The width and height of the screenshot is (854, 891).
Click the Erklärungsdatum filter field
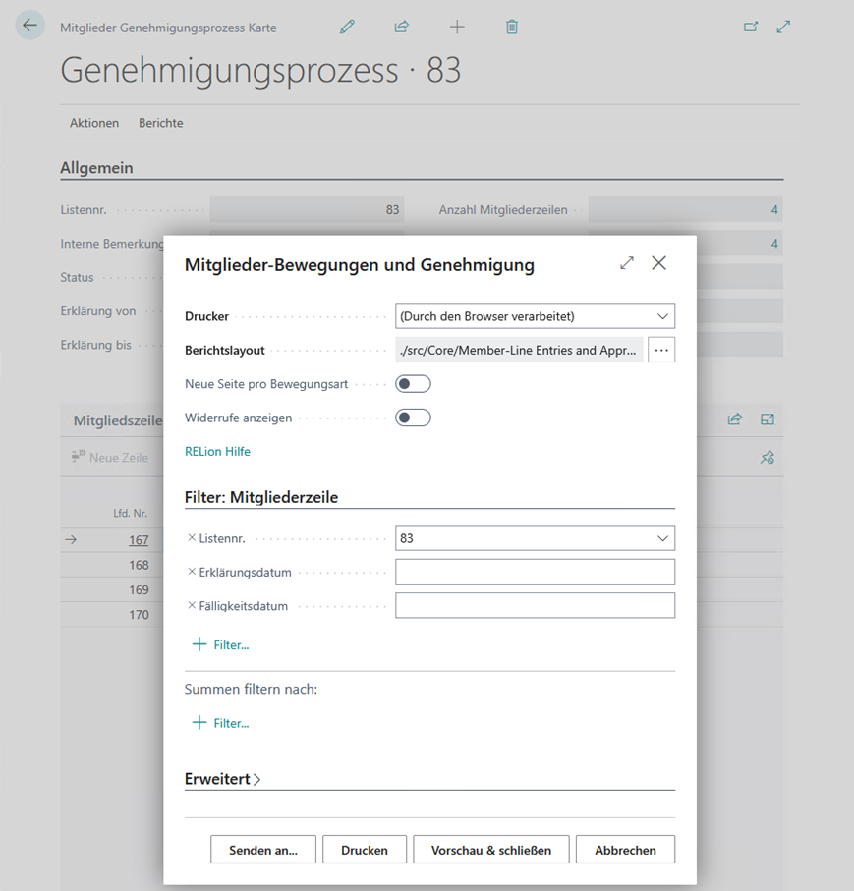coord(535,572)
